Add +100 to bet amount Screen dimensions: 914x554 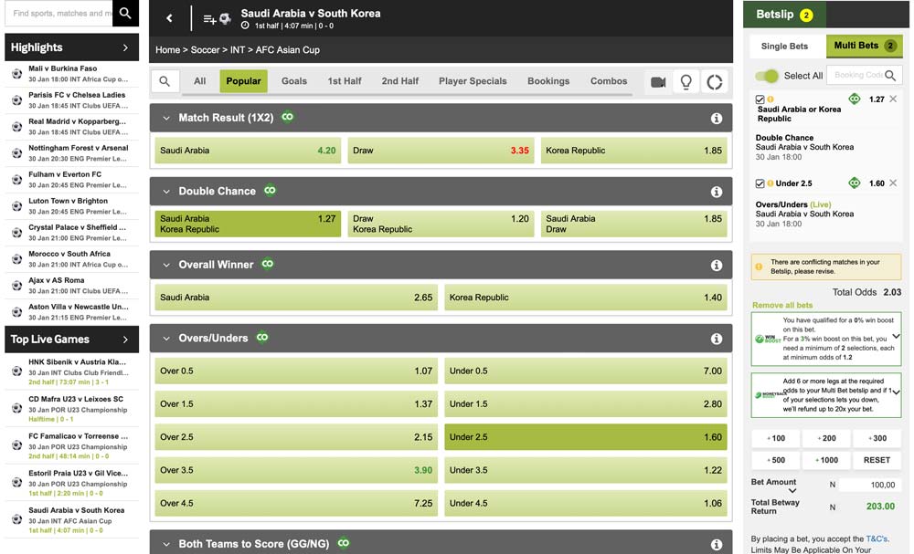click(775, 438)
